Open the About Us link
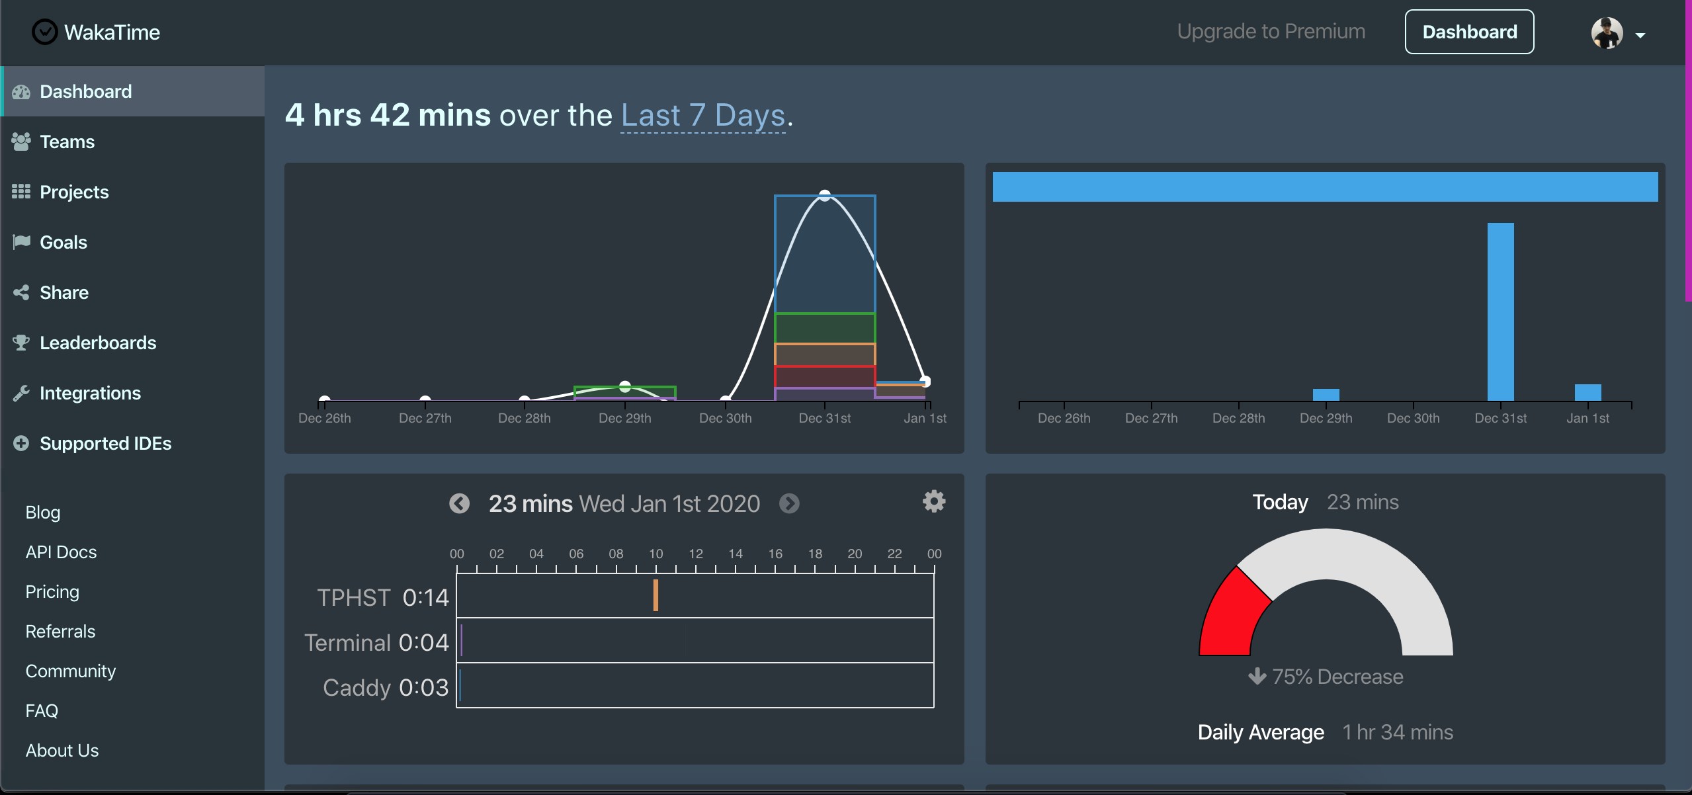The width and height of the screenshot is (1692, 795). point(62,751)
